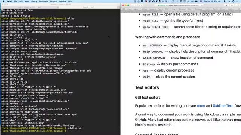241x135 pixels.
Task: Click the AirPlay display icon in menu bar
Action: point(185,1)
